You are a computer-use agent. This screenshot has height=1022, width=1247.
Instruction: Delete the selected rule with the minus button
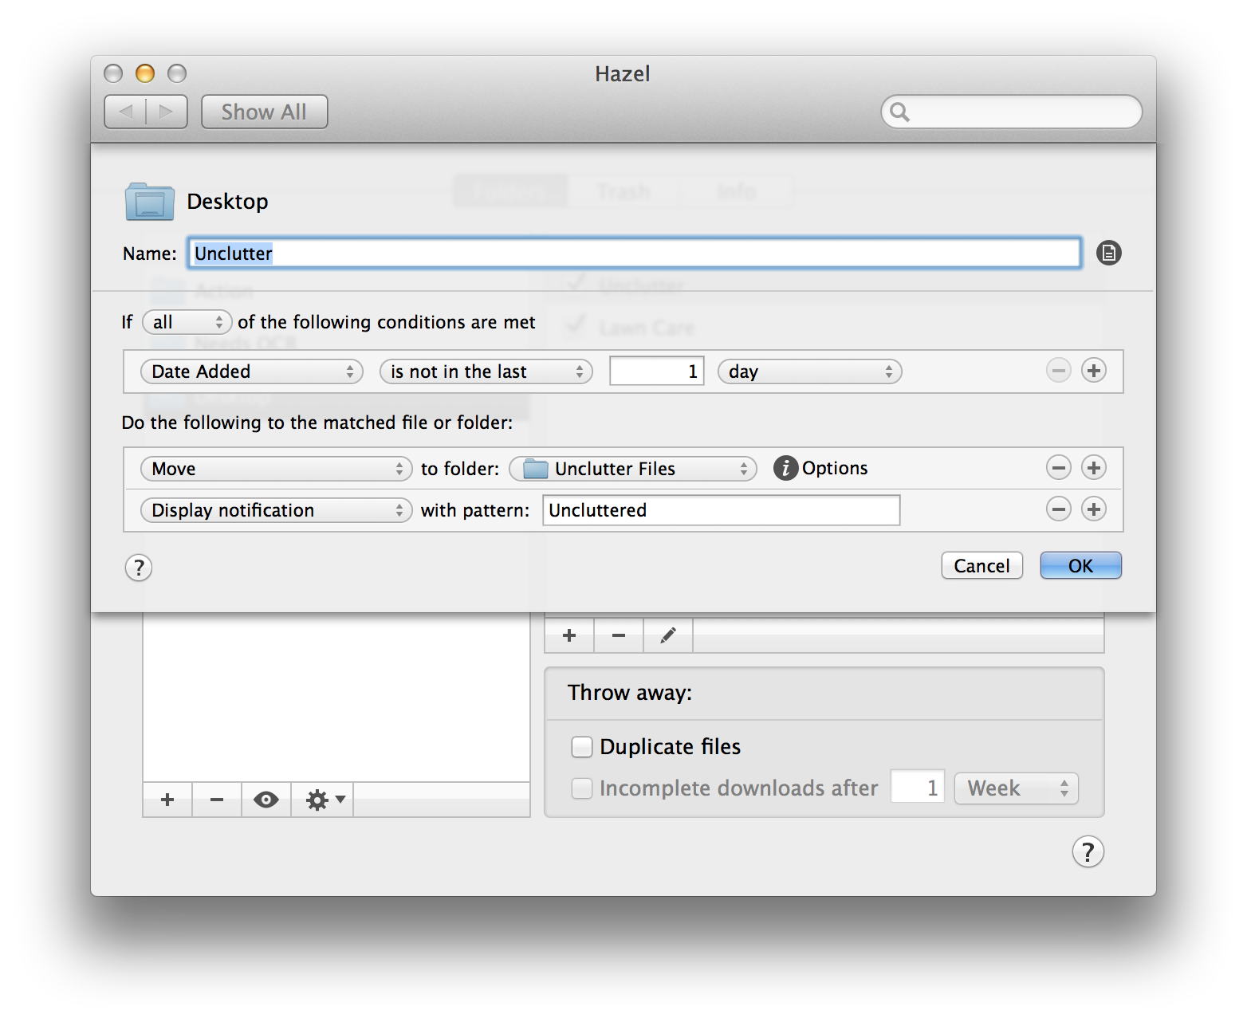(619, 635)
